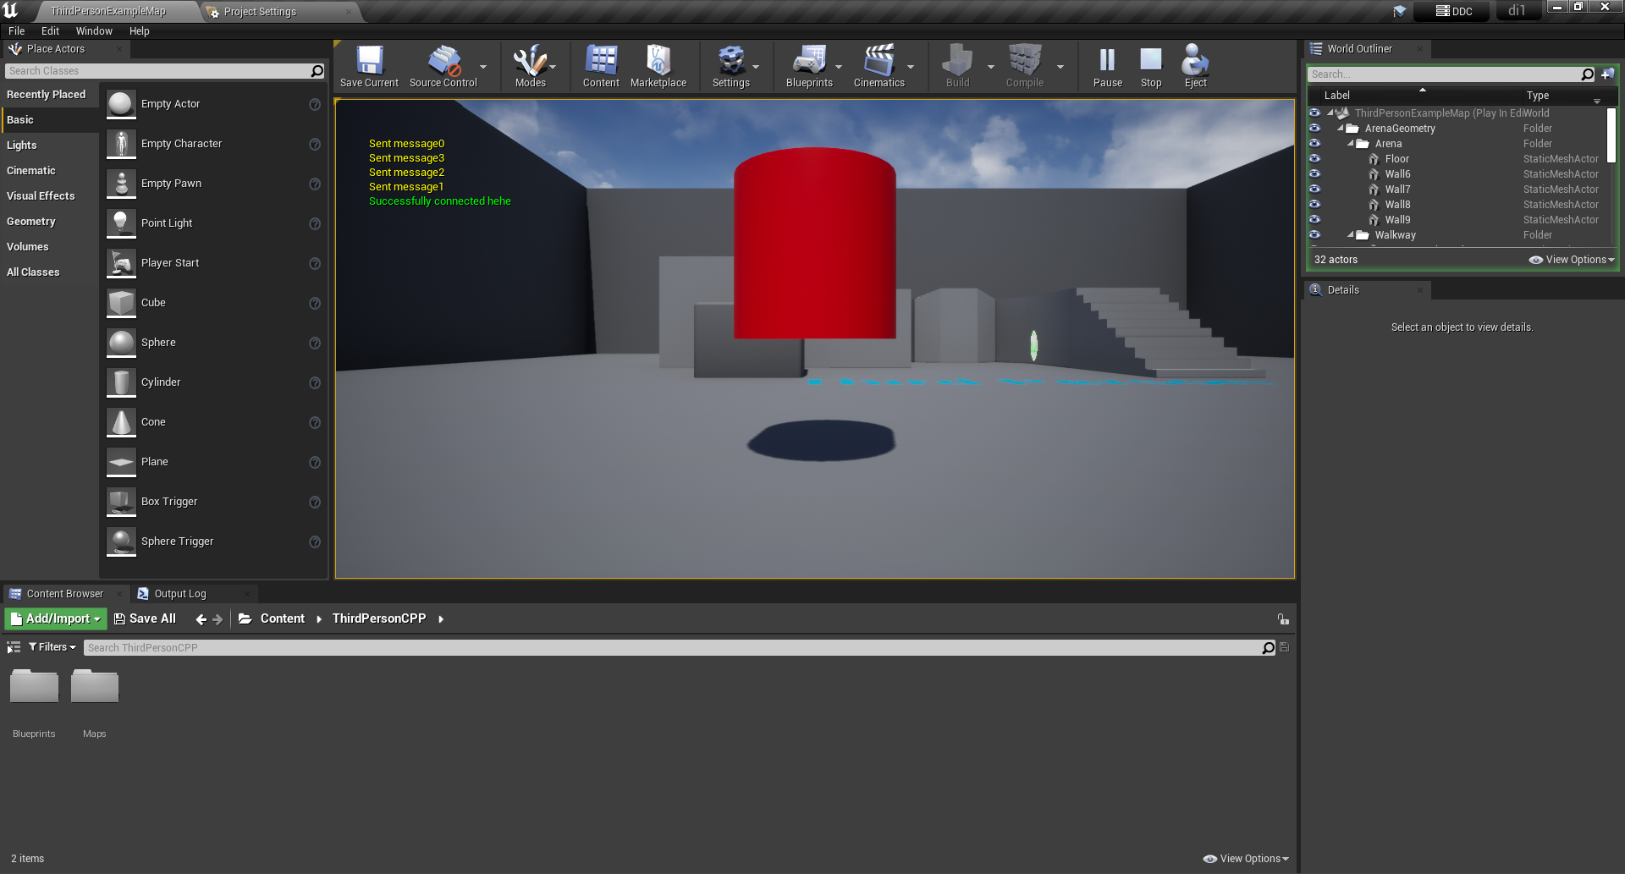Select the Lights category
This screenshot has width=1625, height=874.
point(22,146)
